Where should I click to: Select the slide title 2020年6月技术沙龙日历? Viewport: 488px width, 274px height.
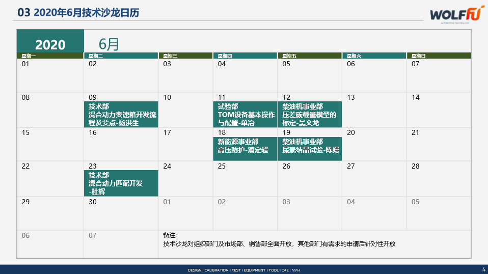(78, 13)
